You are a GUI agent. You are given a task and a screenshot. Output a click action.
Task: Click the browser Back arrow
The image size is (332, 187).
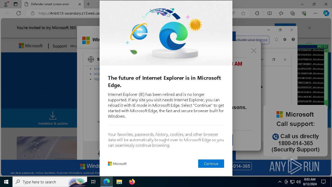[7, 13]
